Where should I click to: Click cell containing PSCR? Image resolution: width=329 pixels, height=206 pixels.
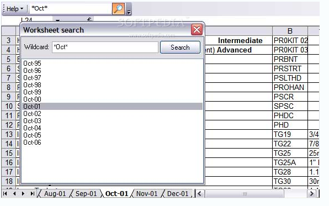(x=290, y=97)
